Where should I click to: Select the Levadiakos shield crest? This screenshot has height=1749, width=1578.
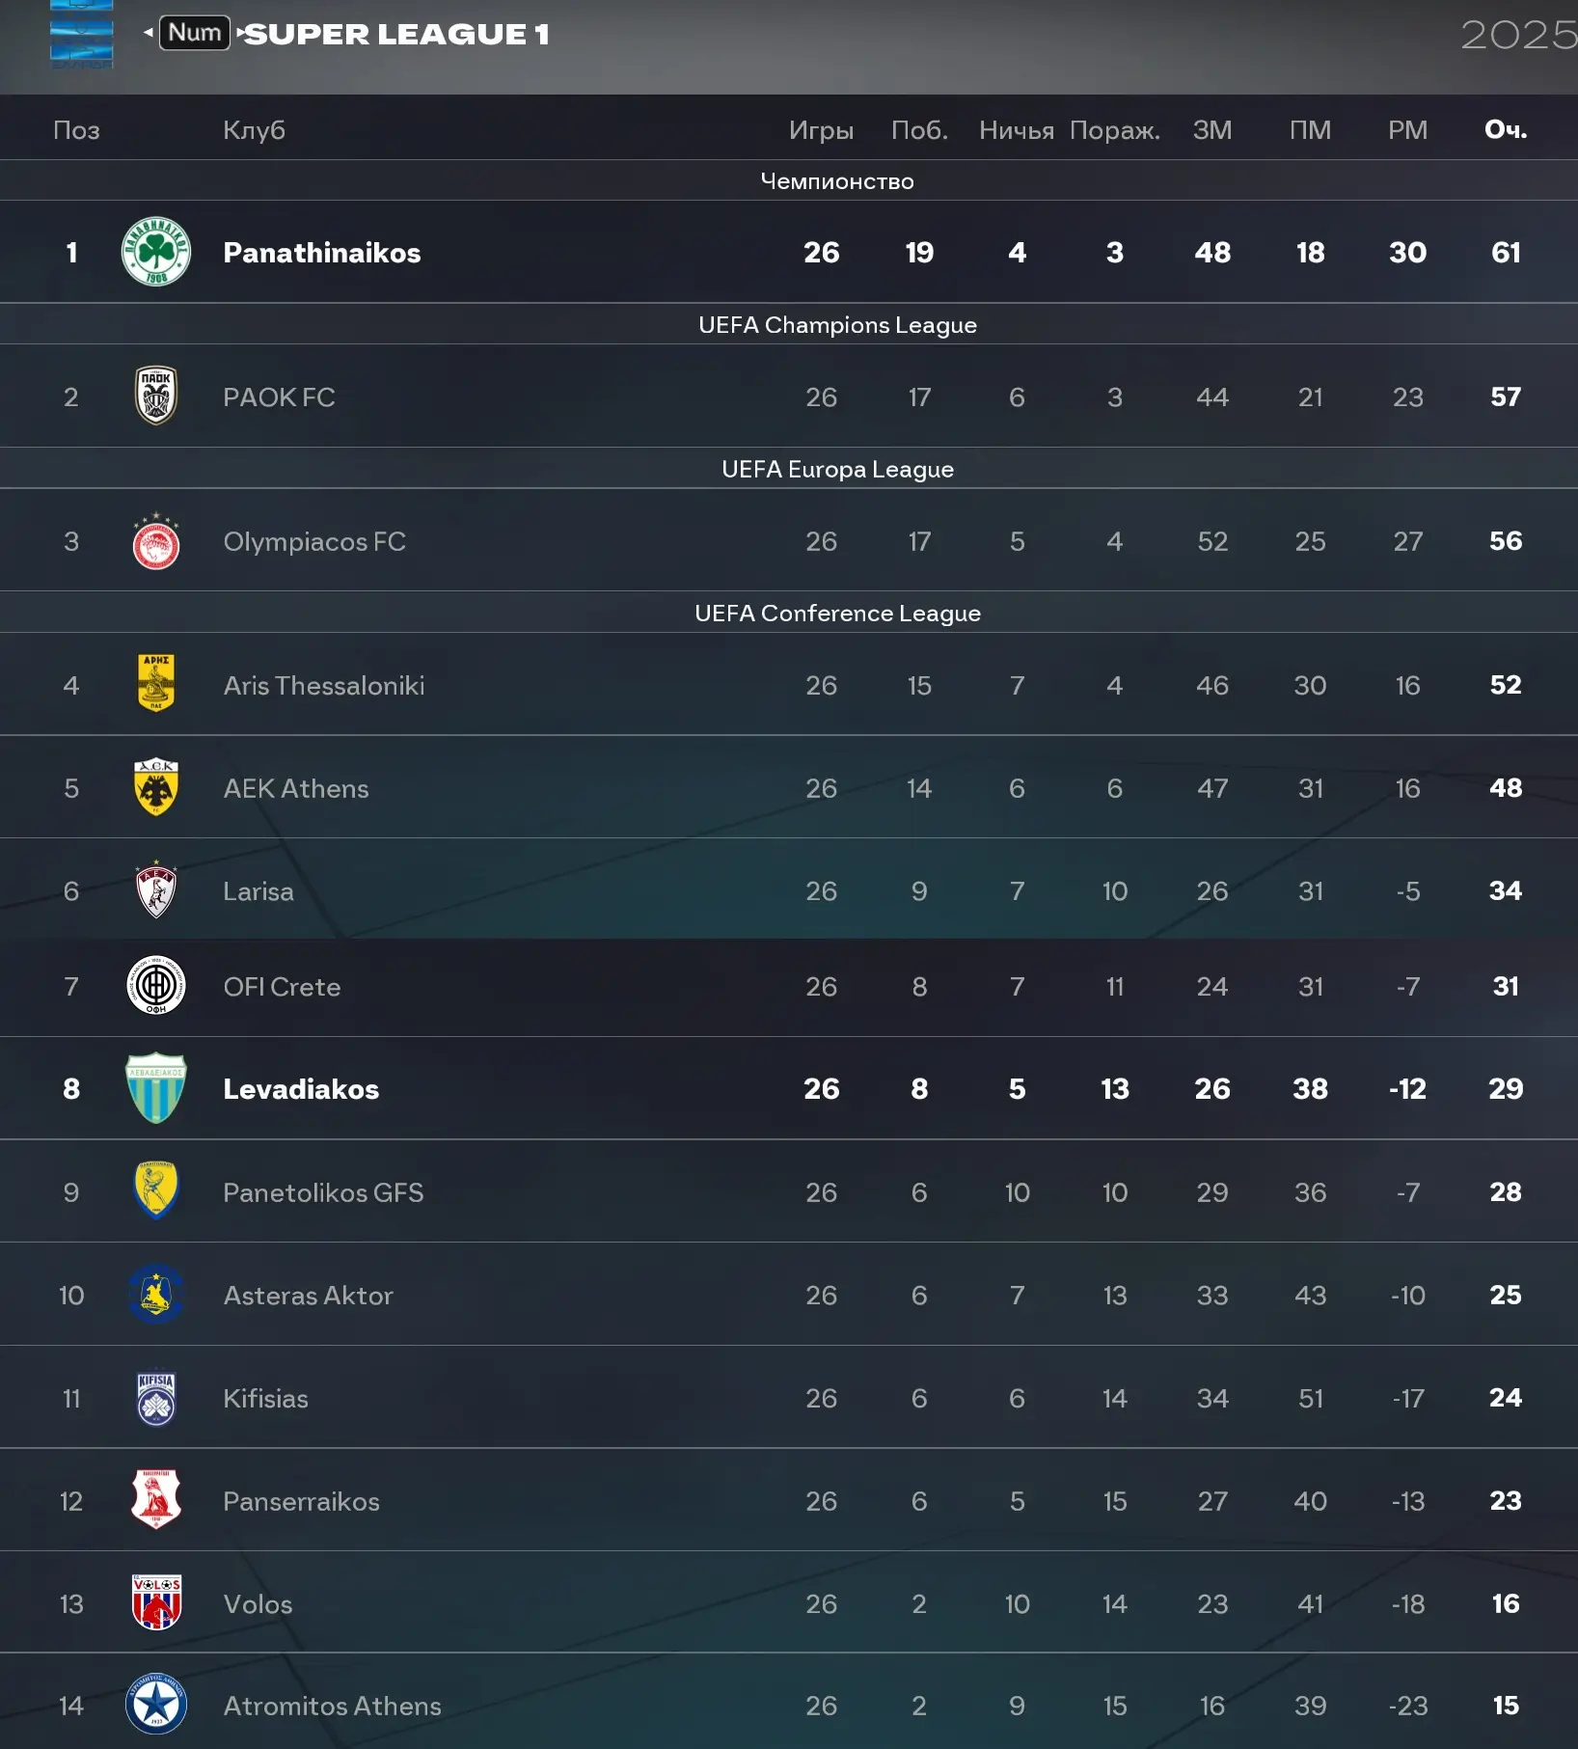156,1088
